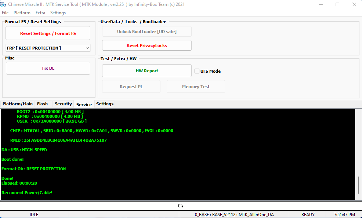Click Reset Settings / Format FS button
Viewport: 362px width, 218px height.
(48, 33)
